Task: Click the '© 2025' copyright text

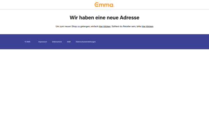Action: click(28, 42)
